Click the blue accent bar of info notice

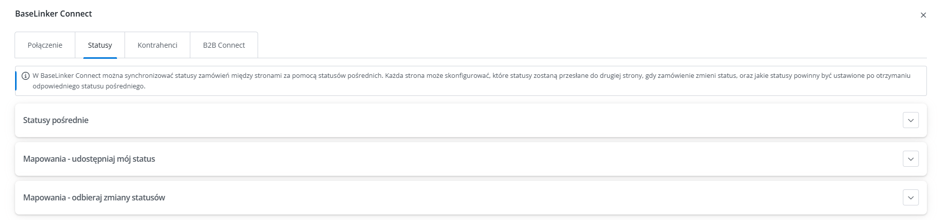(16, 81)
